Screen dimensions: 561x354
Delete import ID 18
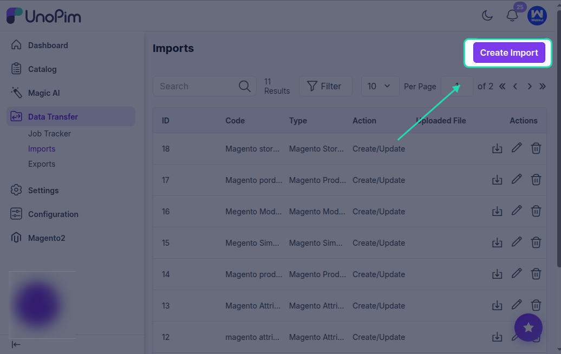point(536,148)
